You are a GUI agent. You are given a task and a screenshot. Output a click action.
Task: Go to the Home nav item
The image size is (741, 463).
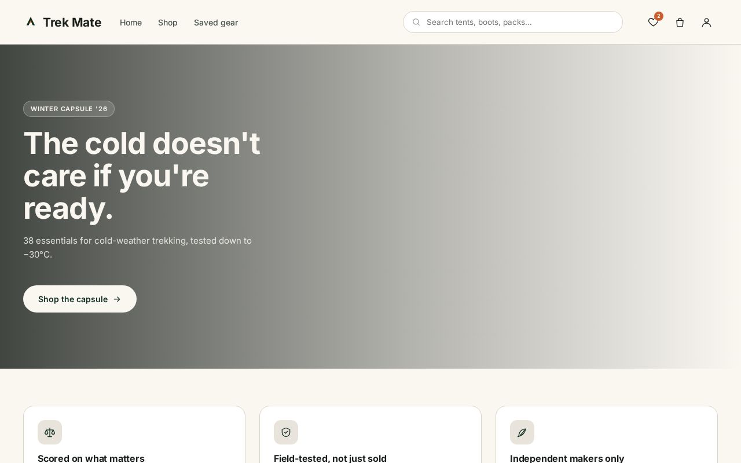(x=131, y=23)
